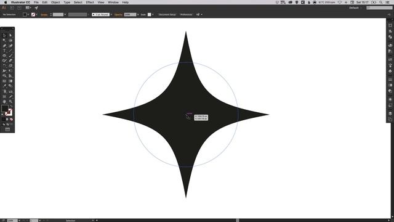Image resolution: width=394 pixels, height=222 pixels.
Task: Open the Default workspace switcher
Action: [x=355, y=8]
